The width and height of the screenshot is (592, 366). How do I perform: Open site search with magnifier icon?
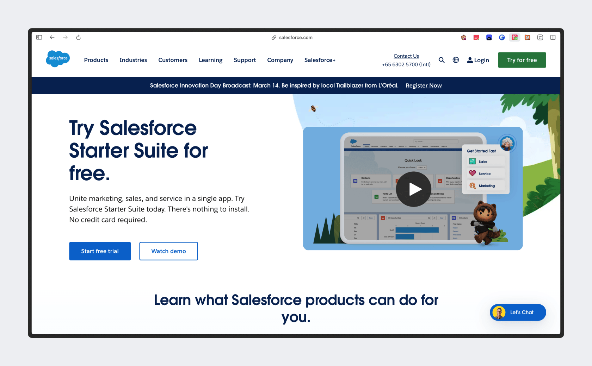pos(442,60)
